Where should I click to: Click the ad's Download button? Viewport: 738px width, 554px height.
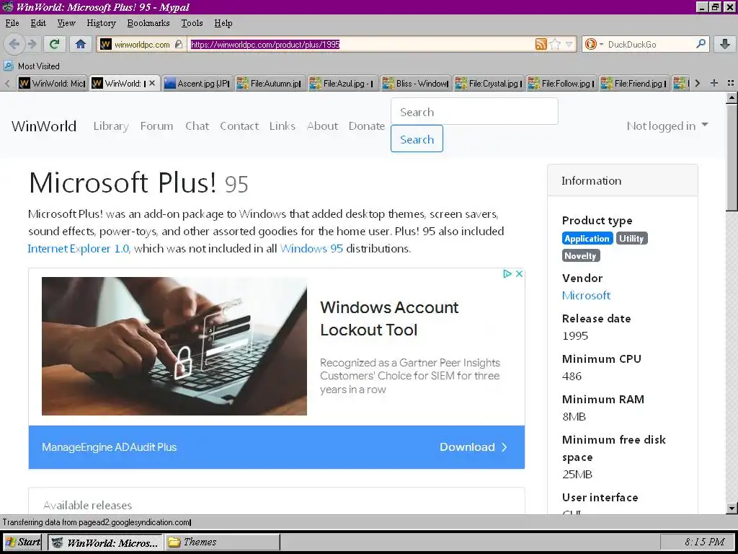474,447
